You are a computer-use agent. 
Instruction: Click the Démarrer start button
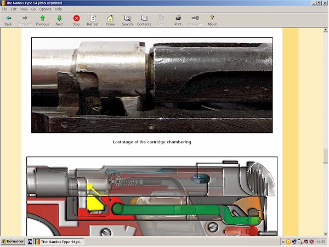[x=13, y=242]
